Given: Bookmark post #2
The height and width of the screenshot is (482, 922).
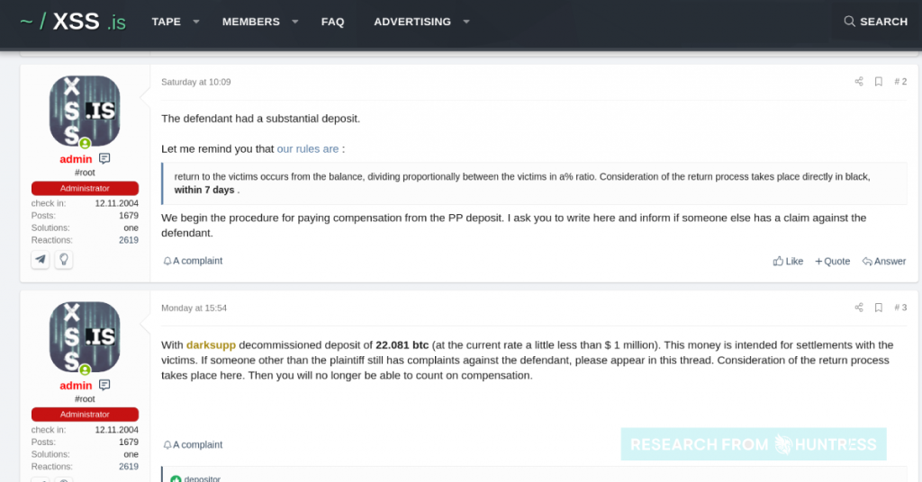Looking at the screenshot, I should coord(879,82).
